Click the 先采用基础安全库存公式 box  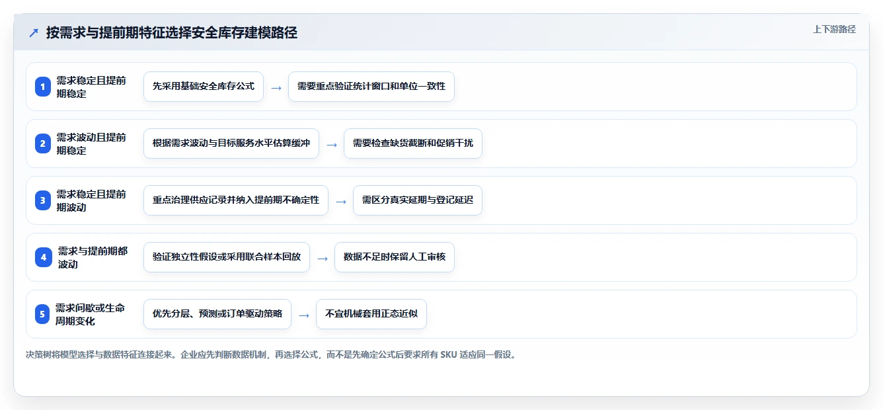[x=204, y=87]
